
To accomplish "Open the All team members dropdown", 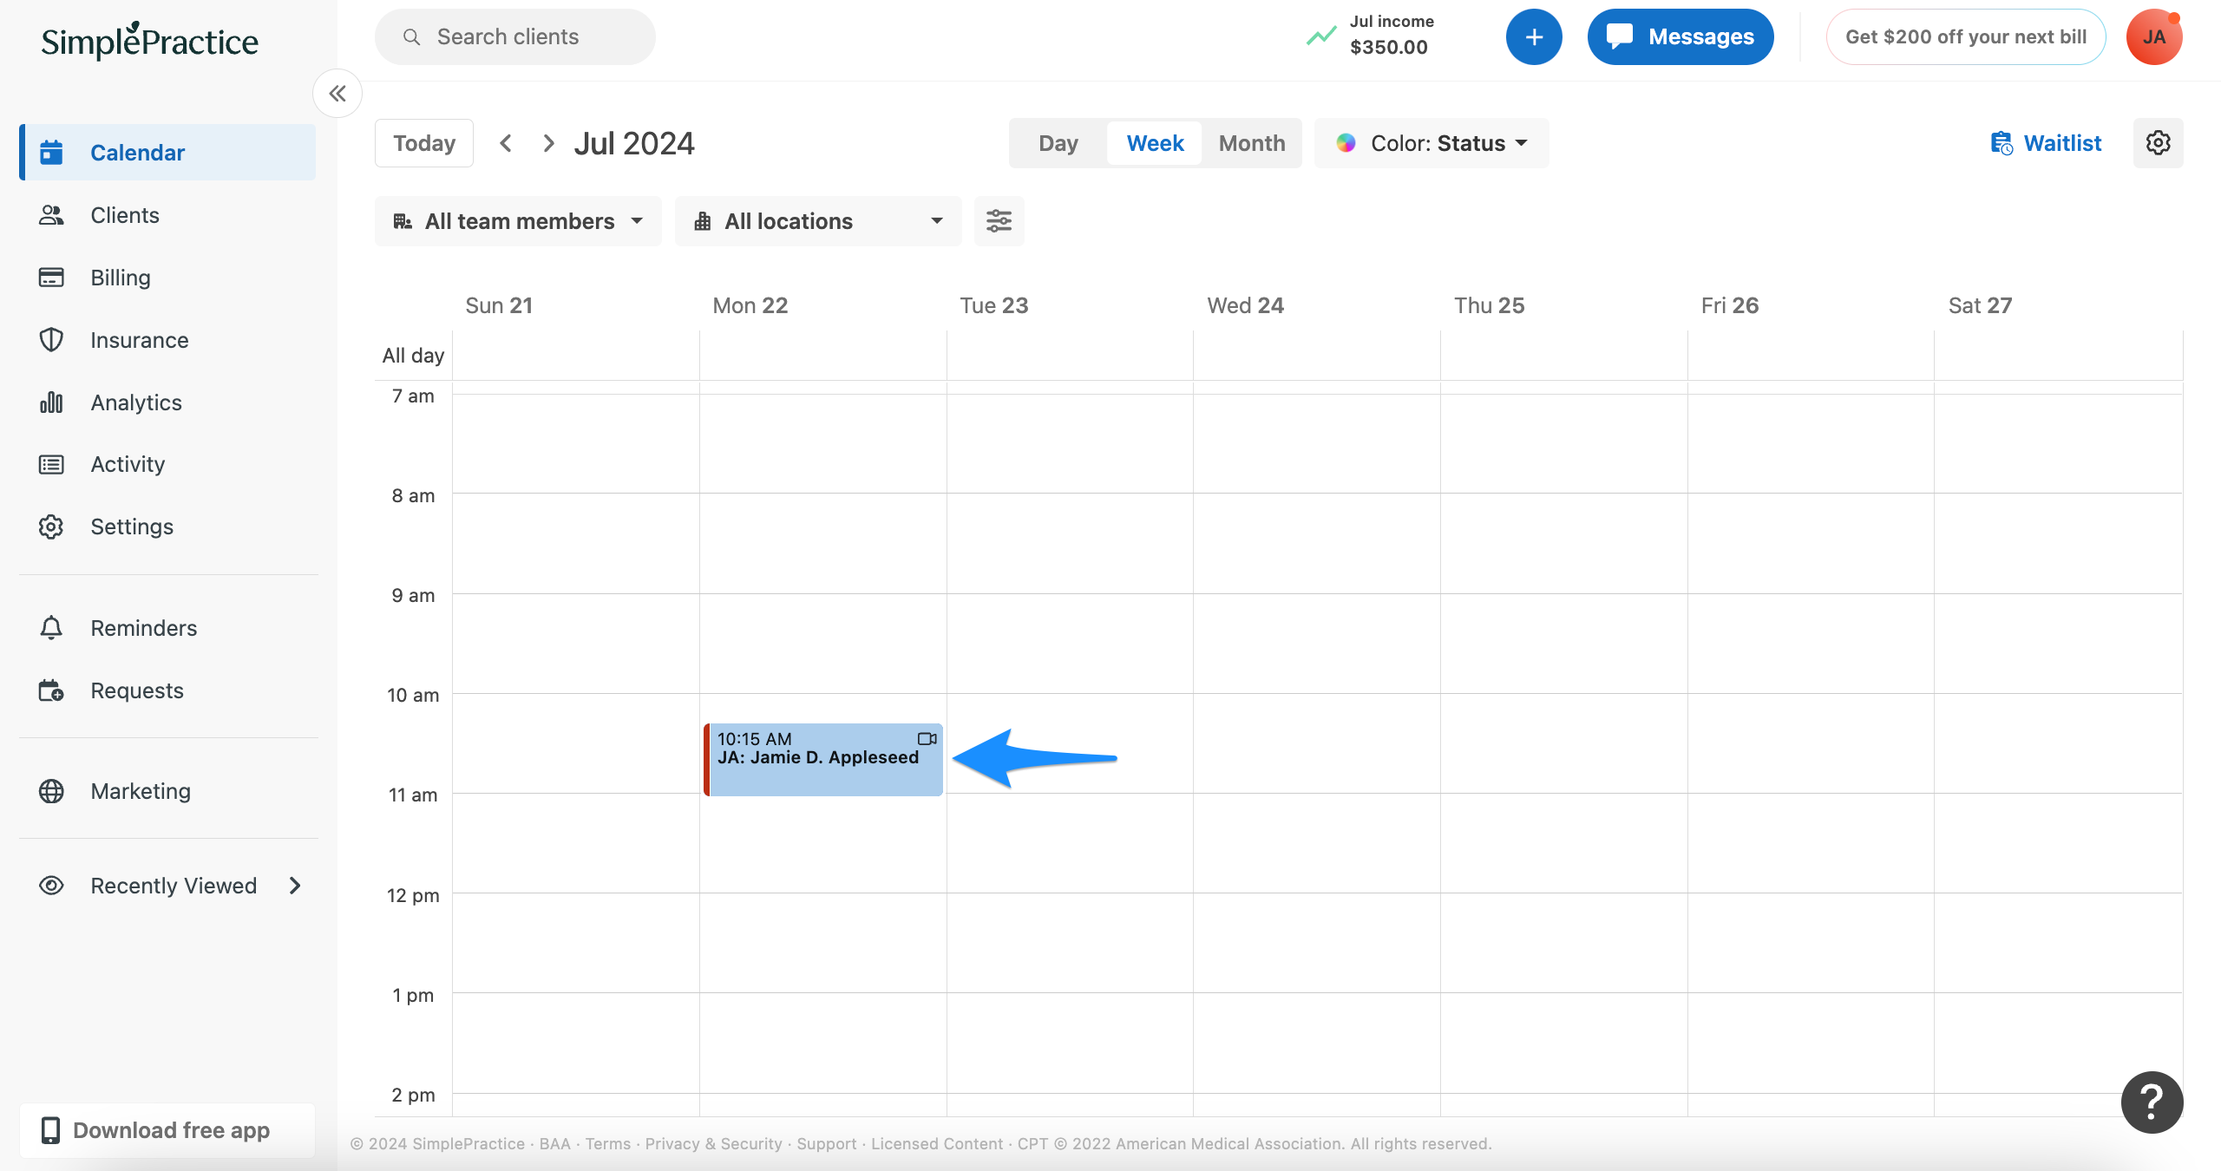I will coord(518,221).
